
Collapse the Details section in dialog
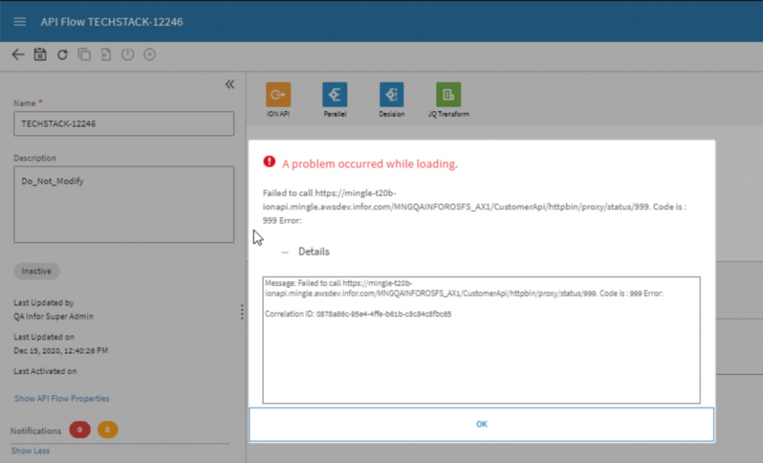(285, 252)
